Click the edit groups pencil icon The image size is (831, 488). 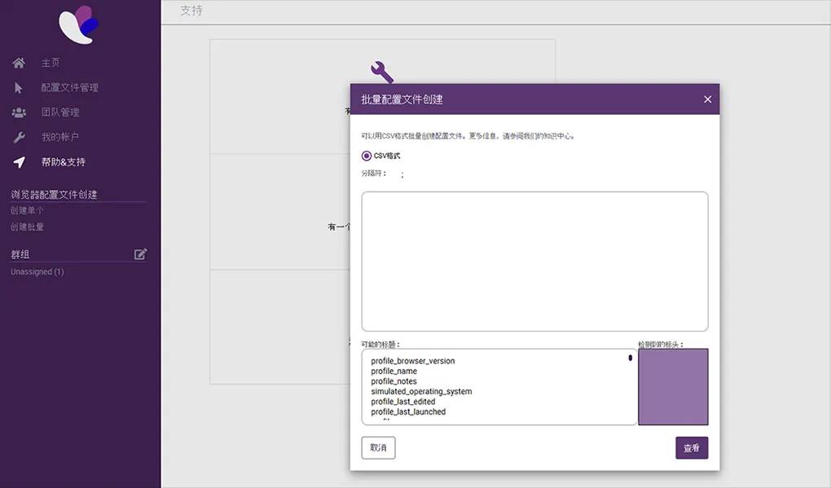click(140, 254)
